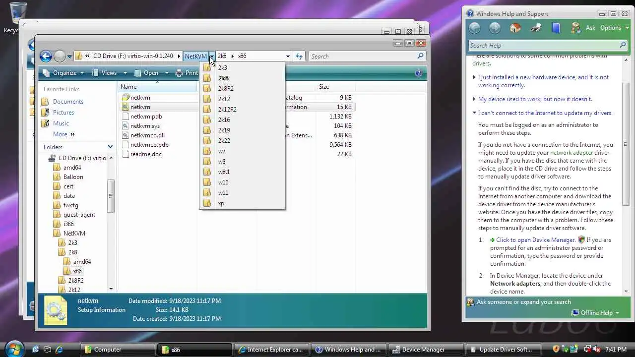Switch to Device Manager taskbar button

(x=426, y=350)
